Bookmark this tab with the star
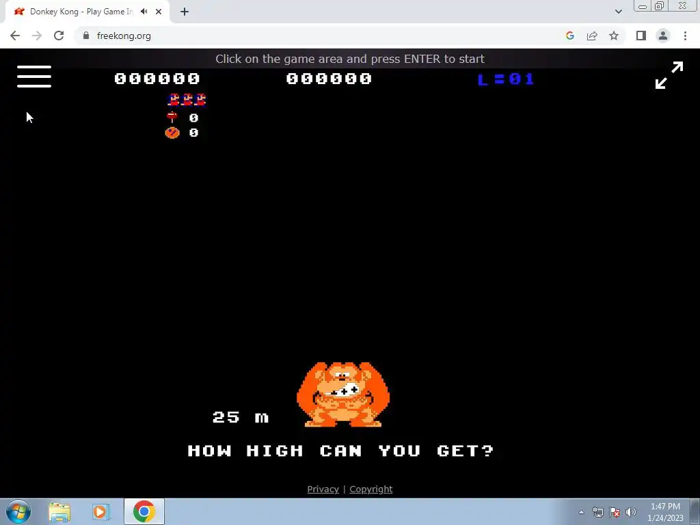The height and width of the screenshot is (525, 700). point(614,36)
